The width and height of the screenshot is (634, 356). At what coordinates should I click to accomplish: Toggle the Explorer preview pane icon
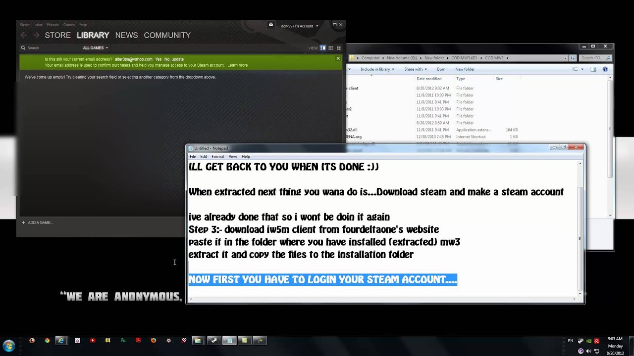coord(593,69)
